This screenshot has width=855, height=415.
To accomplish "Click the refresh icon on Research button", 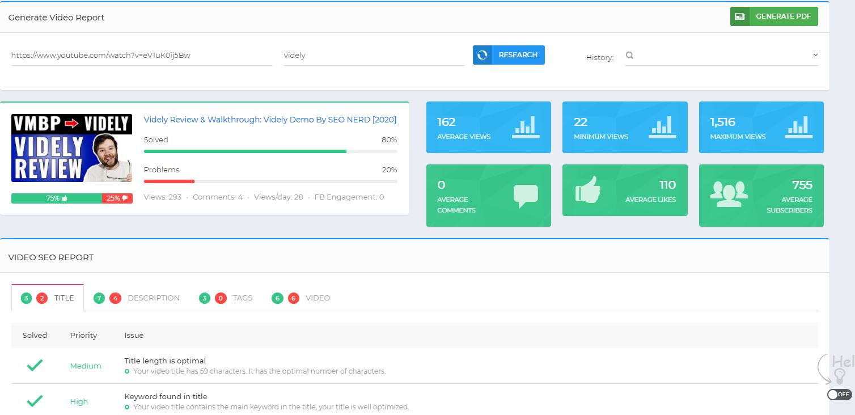I will tap(482, 55).
